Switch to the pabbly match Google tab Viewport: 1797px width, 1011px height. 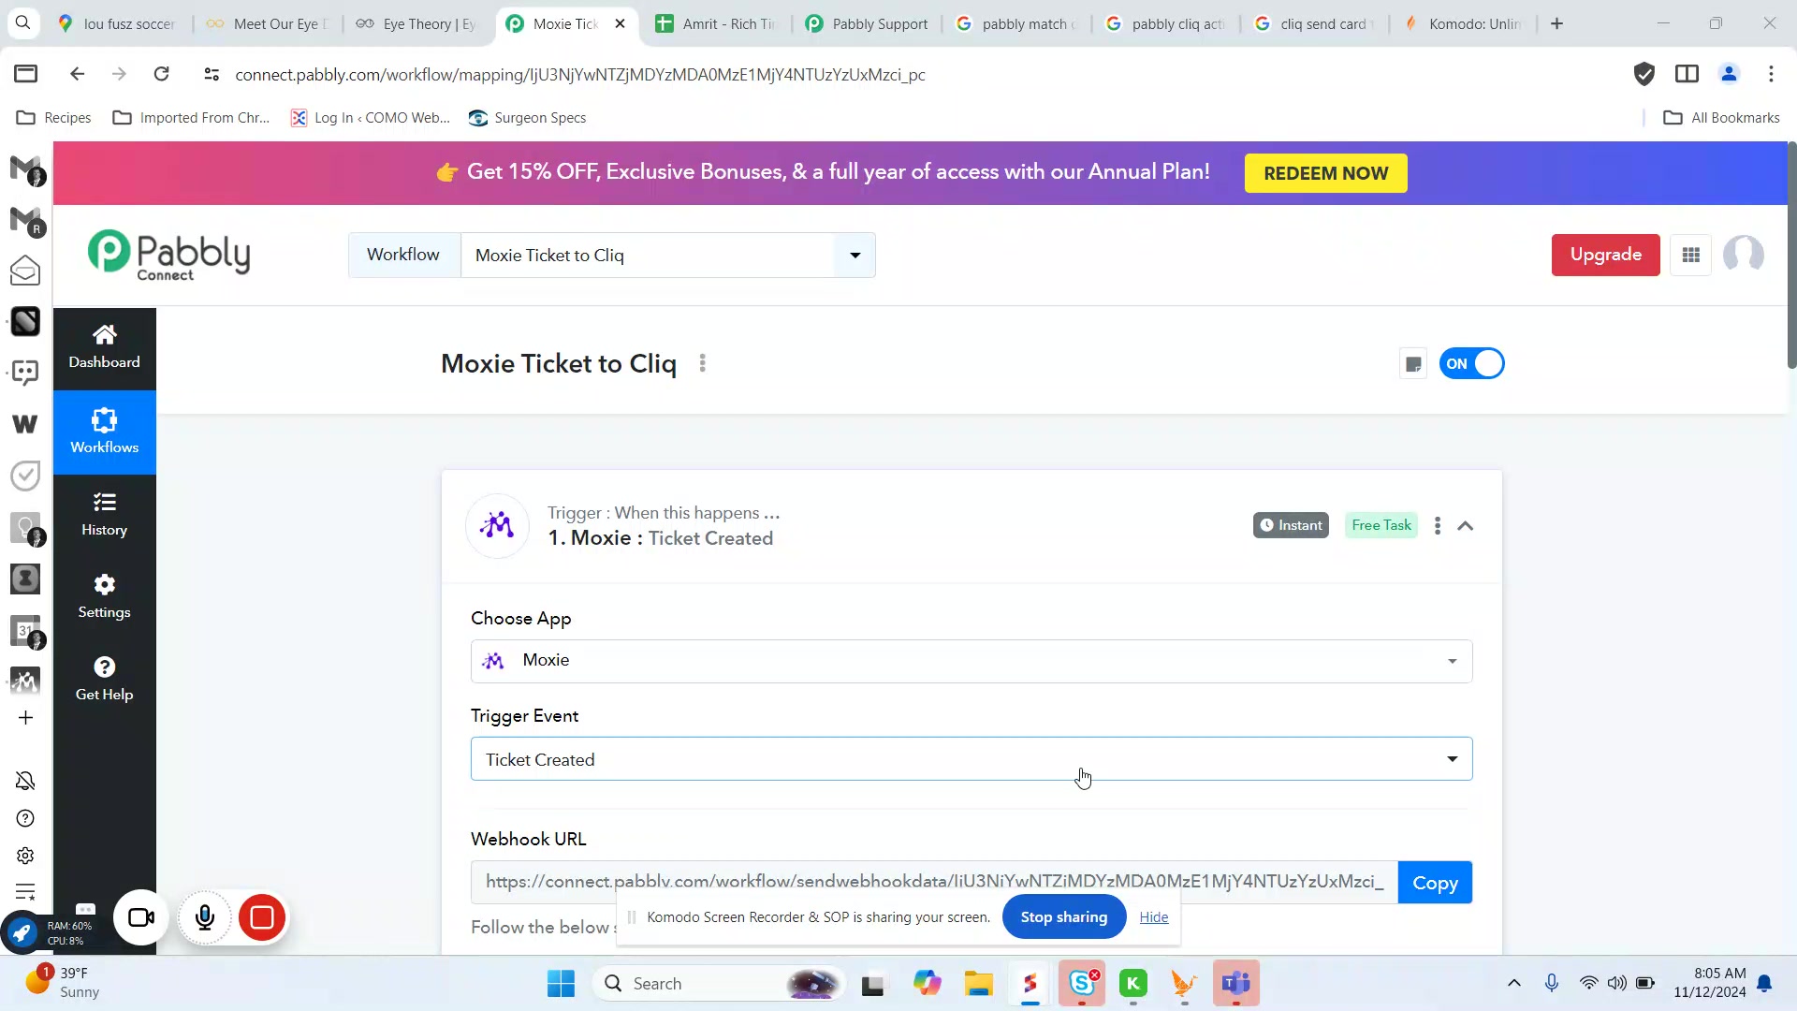click(x=1016, y=23)
